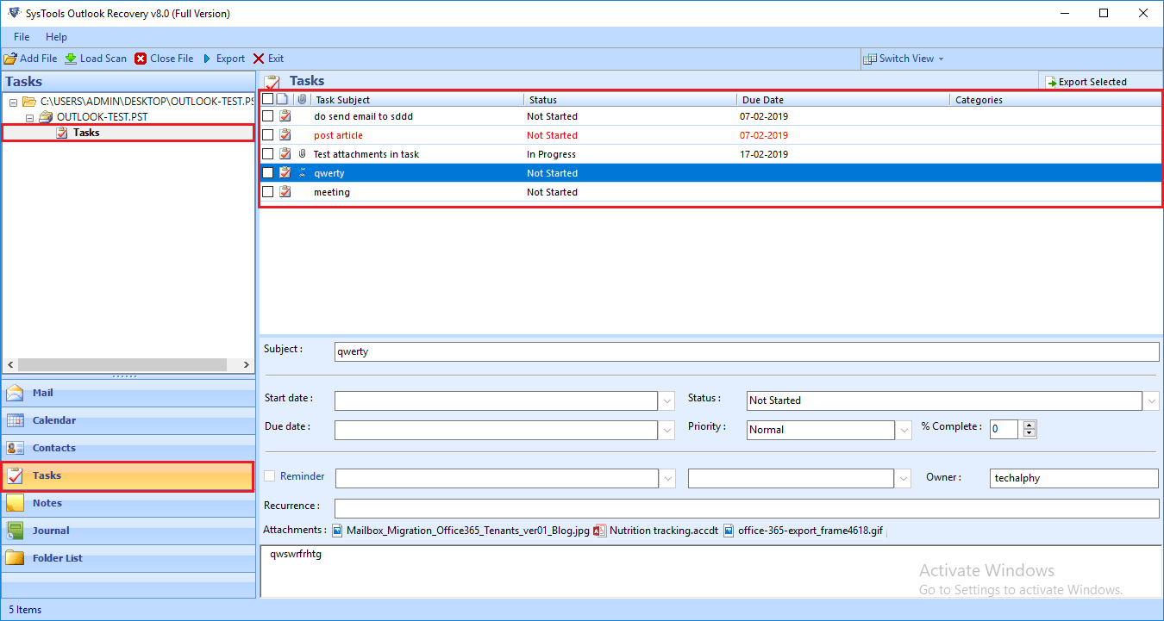Screen dimensions: 1164x621
Task: Enable the Reminder checkbox
Action: coord(270,476)
